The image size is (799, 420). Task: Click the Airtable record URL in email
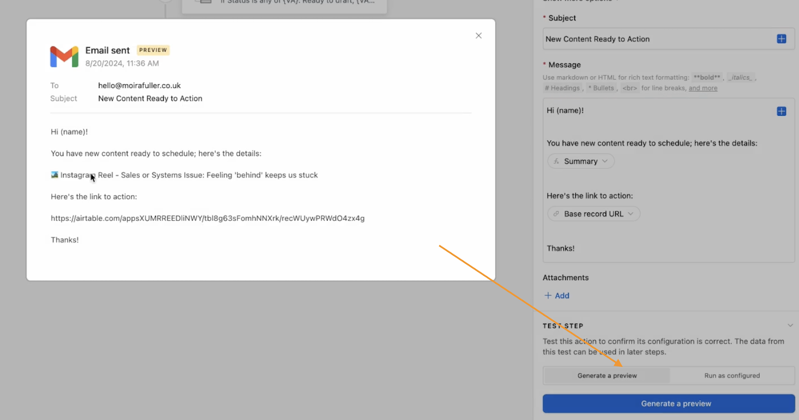pyautogui.click(x=207, y=218)
